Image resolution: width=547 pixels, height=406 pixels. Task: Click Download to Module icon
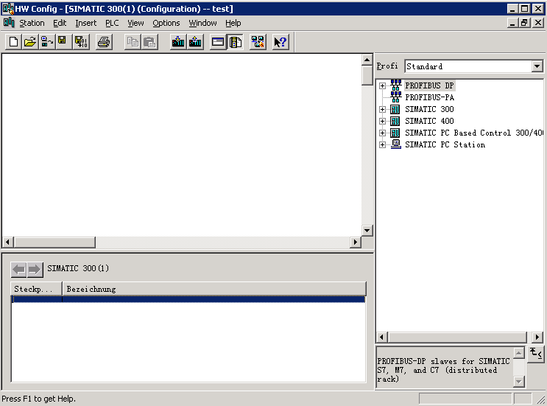(x=178, y=42)
